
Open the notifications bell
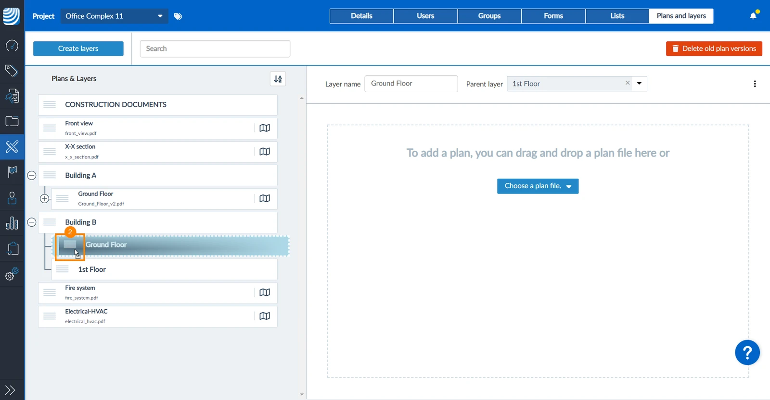(753, 16)
